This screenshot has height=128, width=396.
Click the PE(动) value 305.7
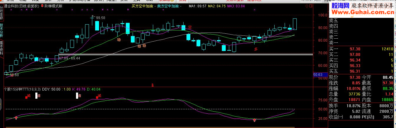click(388, 117)
